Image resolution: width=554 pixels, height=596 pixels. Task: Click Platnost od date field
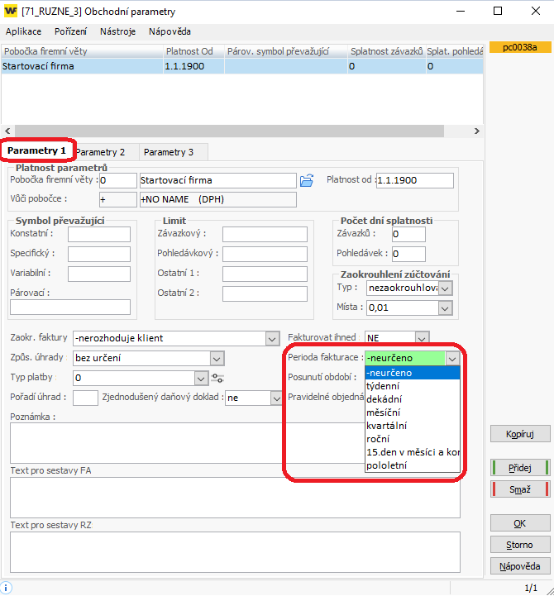[x=415, y=180]
